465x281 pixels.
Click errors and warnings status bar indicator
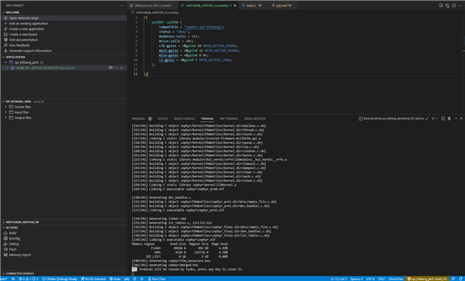coord(28,279)
